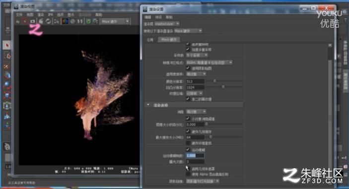Click the last-used tool icon in toolbox
This screenshot has width=349, height=189.
point(7,146)
